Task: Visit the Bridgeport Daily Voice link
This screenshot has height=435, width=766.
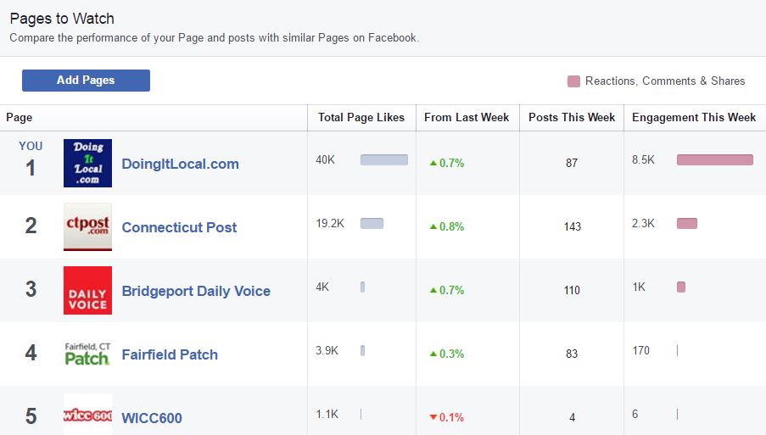Action: tap(196, 291)
